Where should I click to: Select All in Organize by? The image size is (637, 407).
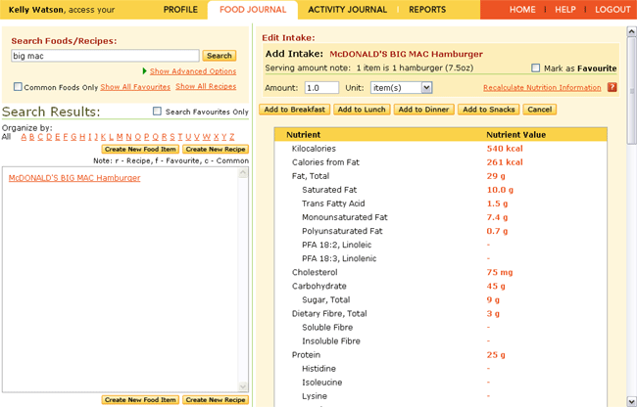click(x=6, y=137)
